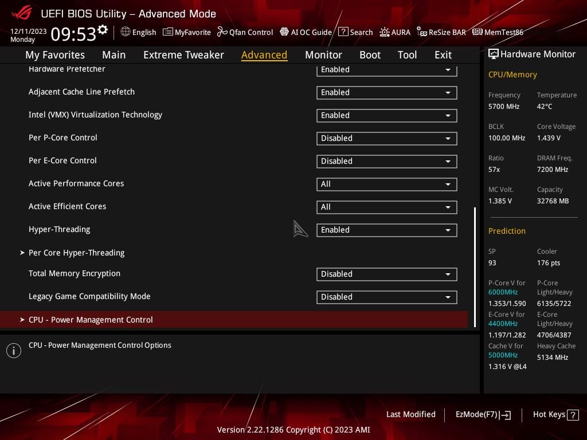This screenshot has width=587, height=440.
Task: Click Total Memory Encryption label
Action: point(75,273)
